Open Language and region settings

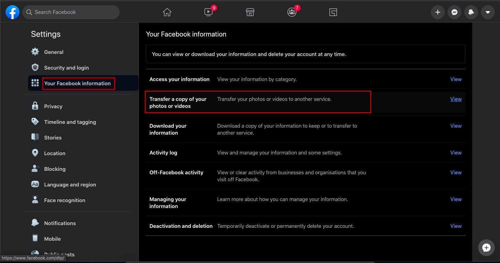click(70, 185)
